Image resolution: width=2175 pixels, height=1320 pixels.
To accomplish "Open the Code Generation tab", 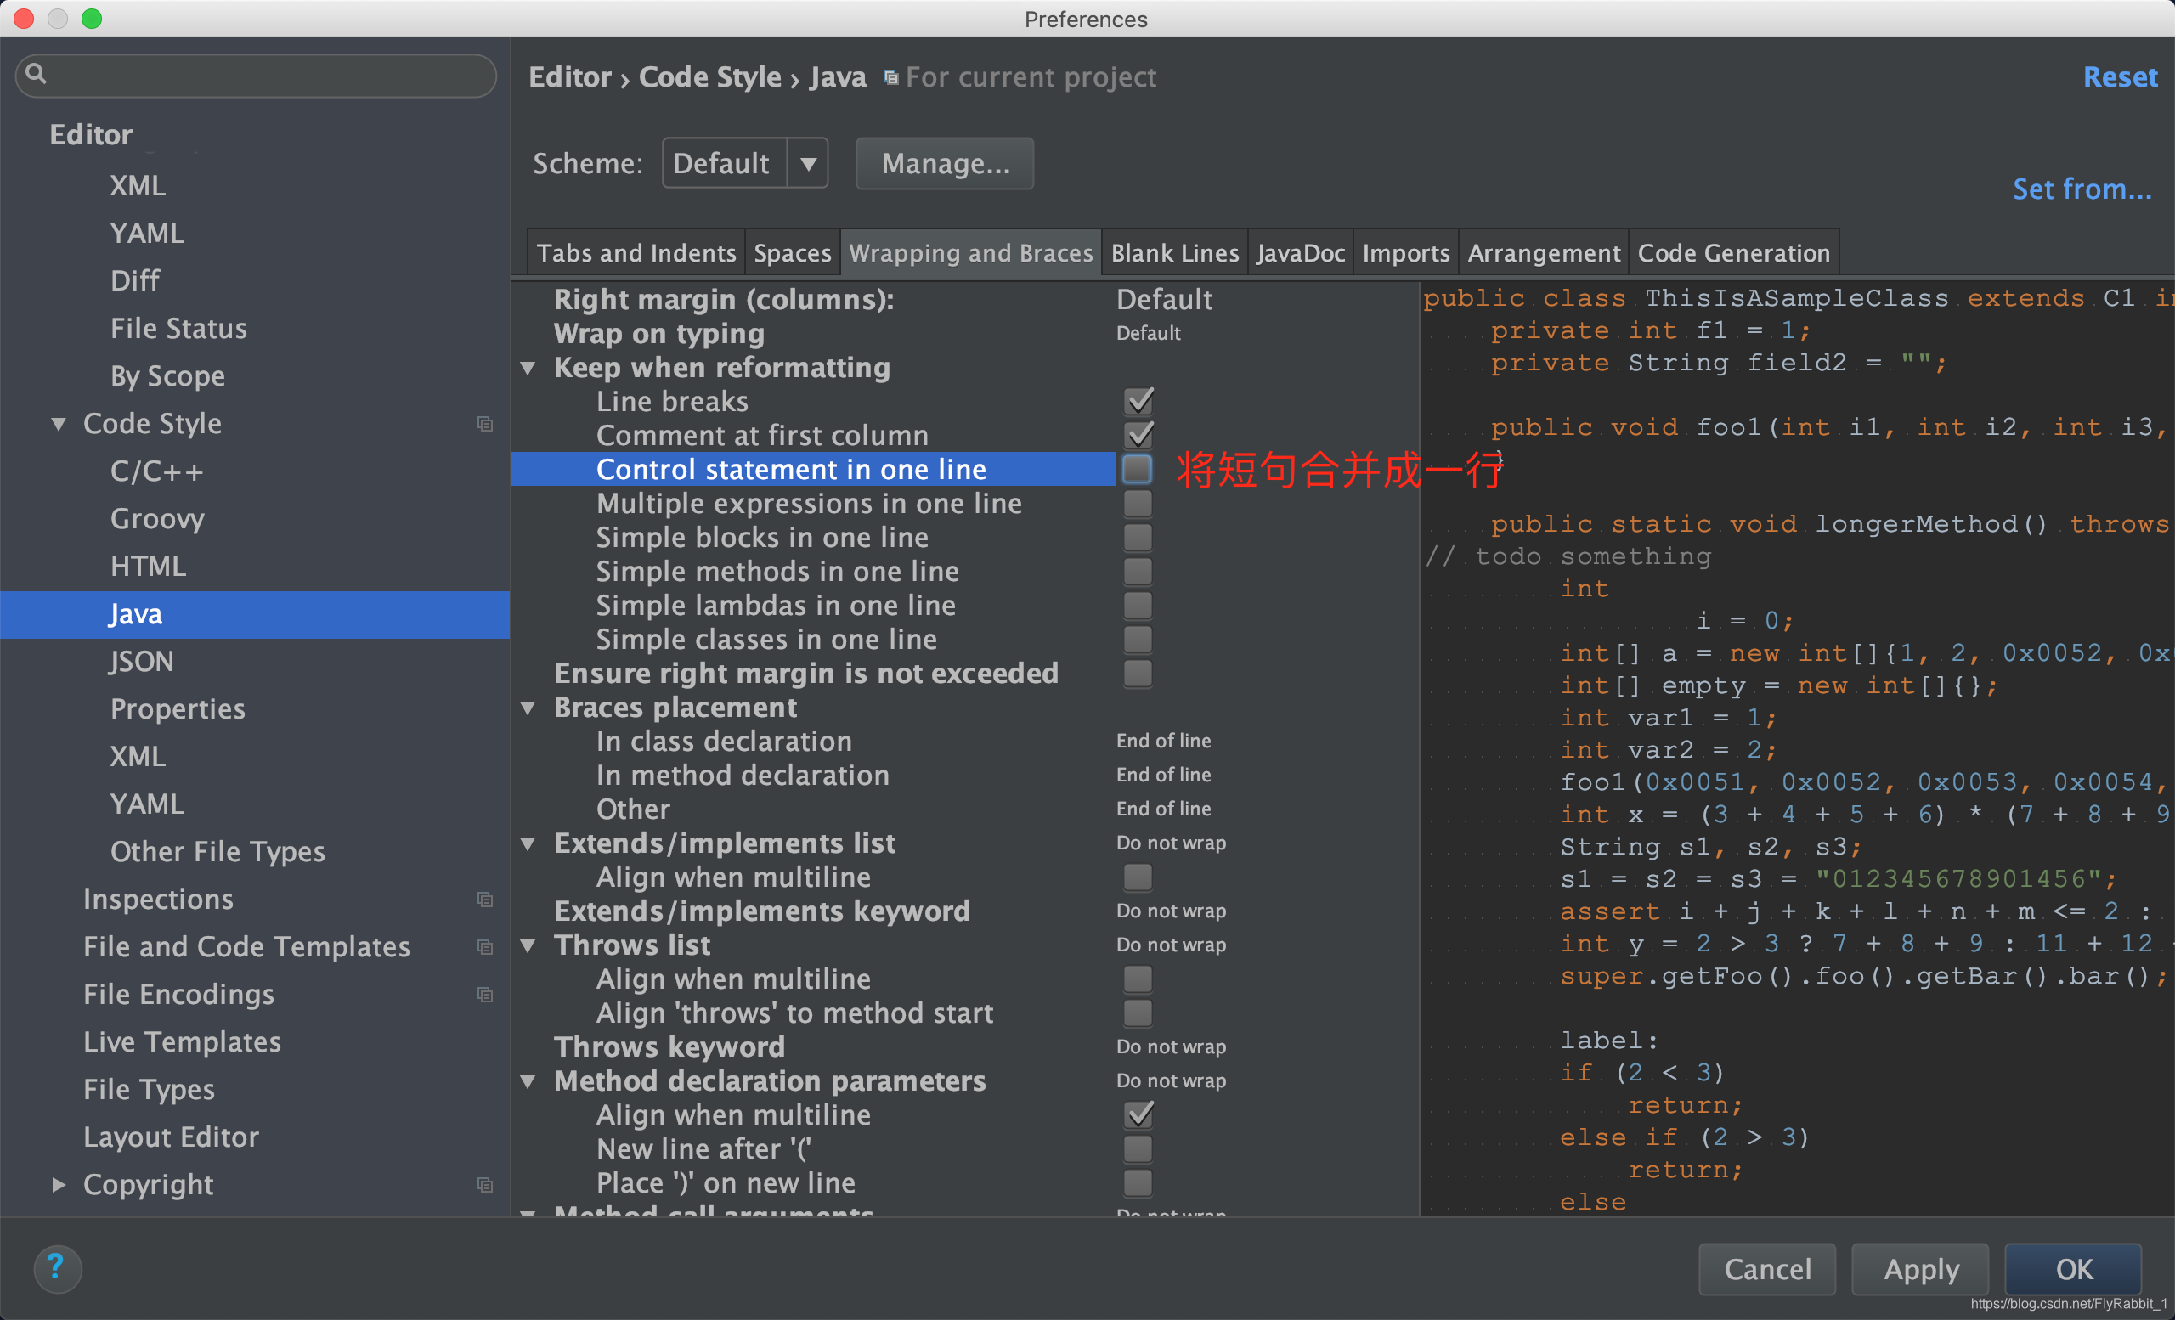I will pos(1732,253).
